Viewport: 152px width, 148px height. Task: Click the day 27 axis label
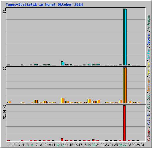(125, 145)
